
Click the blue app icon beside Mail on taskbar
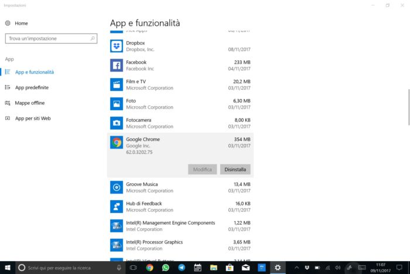coord(262,268)
